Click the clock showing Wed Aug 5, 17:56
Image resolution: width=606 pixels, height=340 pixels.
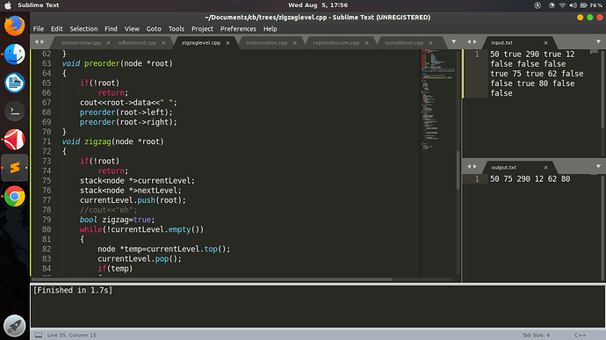318,5
